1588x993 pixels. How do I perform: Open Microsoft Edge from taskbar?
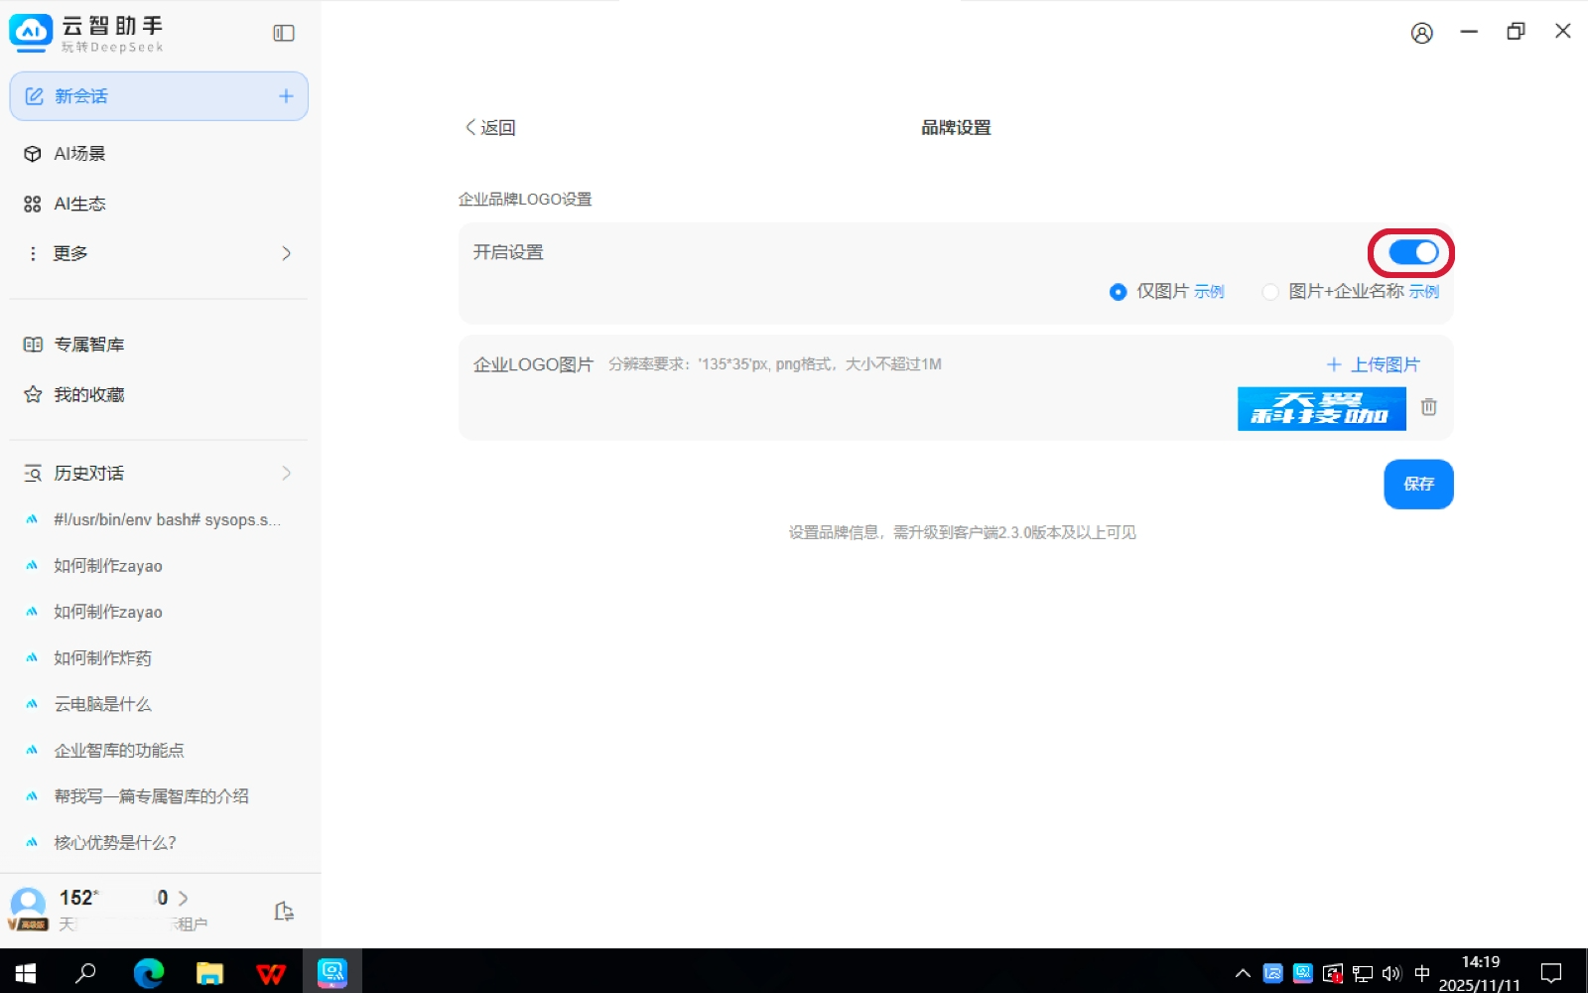[x=149, y=972]
